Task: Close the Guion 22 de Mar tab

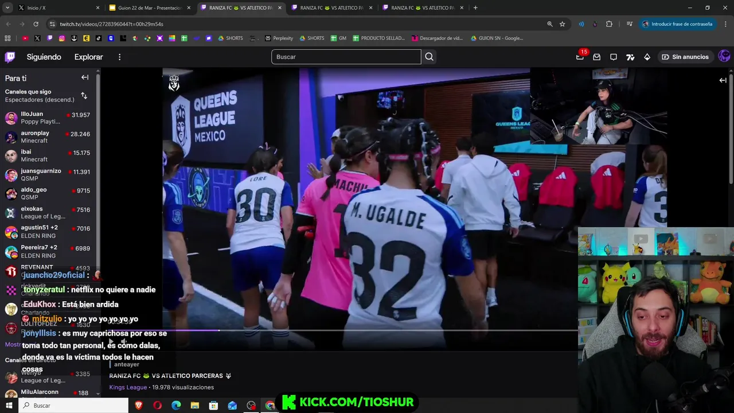Action: coord(189,8)
